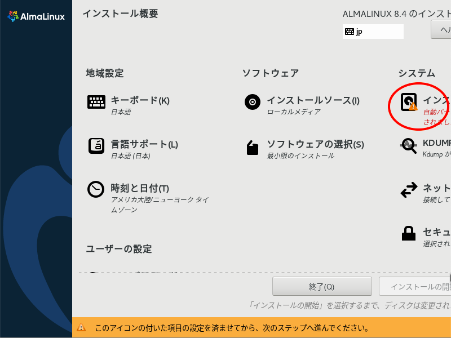This screenshot has width=451, height=338.
Task: Open the software selection package icon
Action: 253,148
